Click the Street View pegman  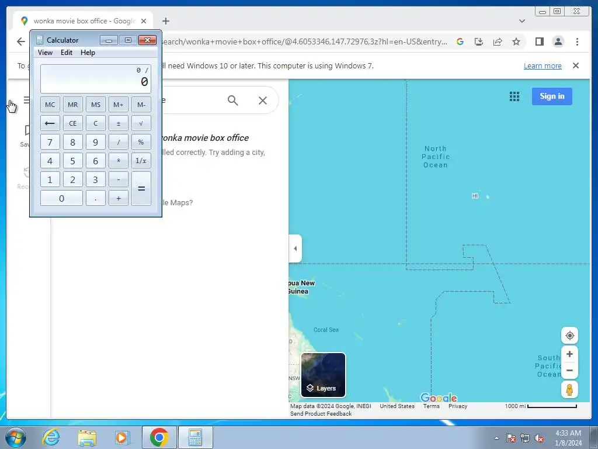(569, 390)
